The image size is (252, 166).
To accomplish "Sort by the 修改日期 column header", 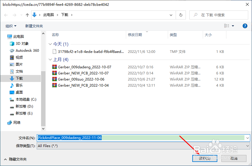I will (135, 35).
